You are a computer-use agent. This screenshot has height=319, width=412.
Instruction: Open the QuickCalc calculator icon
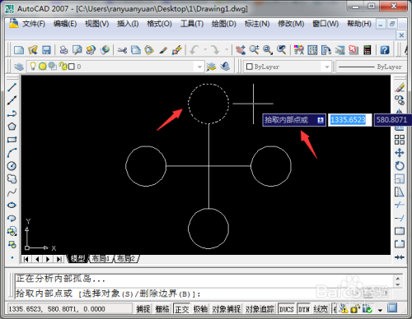point(368,50)
